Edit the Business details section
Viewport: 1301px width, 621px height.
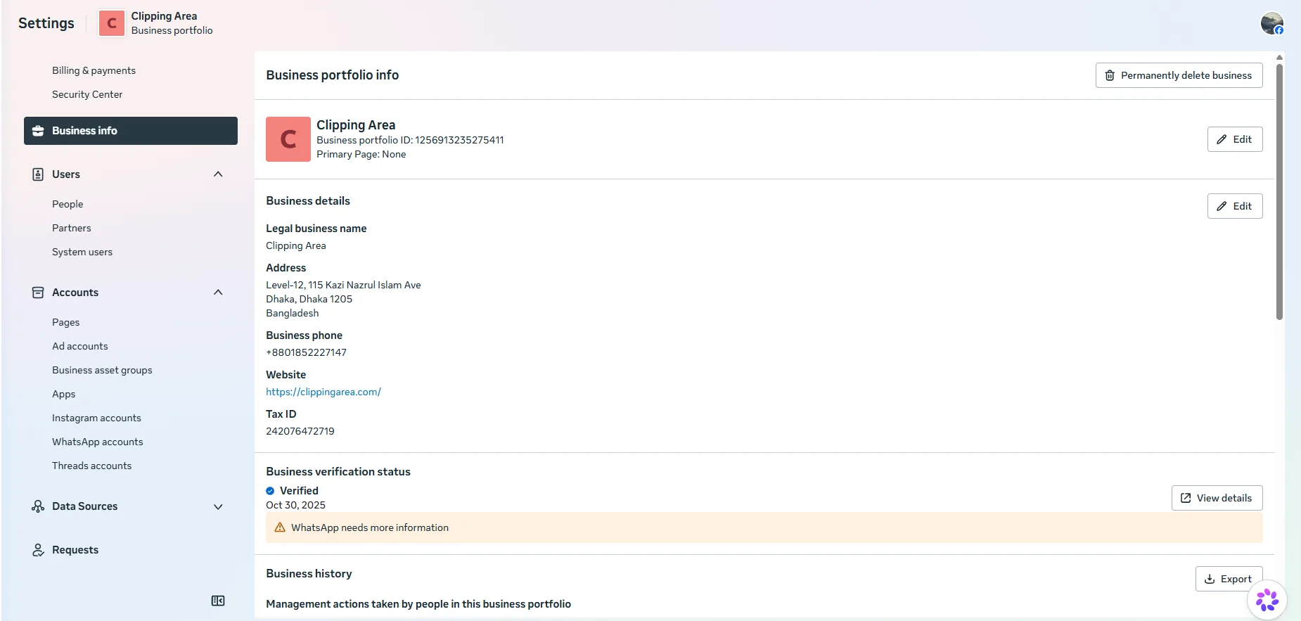tap(1234, 206)
